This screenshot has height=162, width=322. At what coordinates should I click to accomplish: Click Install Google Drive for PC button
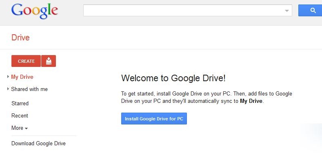[x=154, y=118]
